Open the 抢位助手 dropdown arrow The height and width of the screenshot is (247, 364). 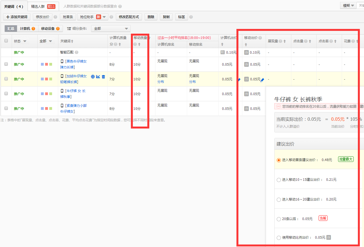point(104,17)
